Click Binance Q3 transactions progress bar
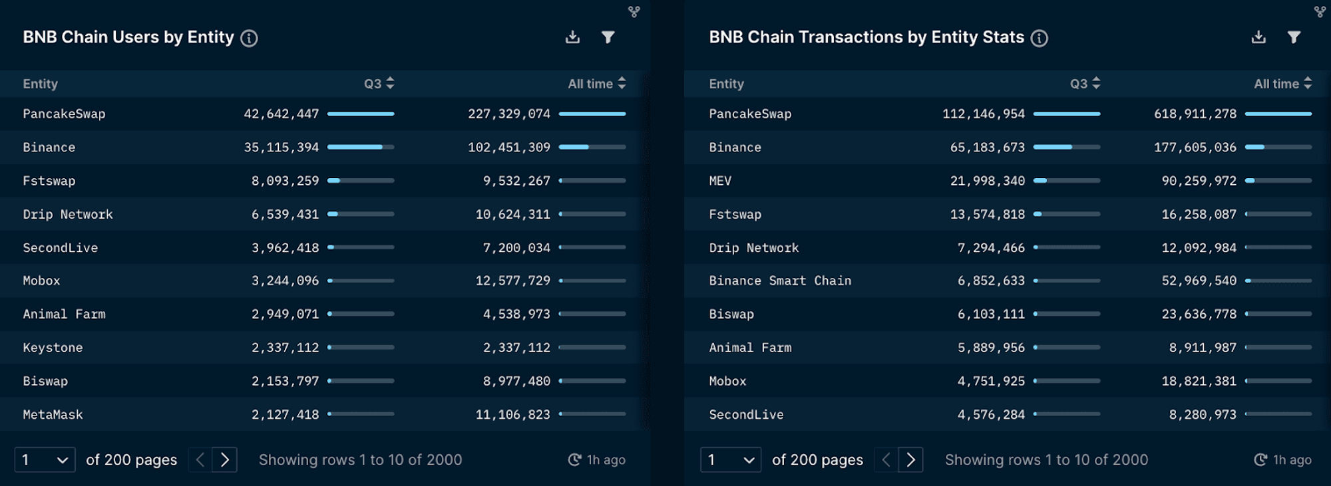The image size is (1331, 486). click(x=1067, y=147)
